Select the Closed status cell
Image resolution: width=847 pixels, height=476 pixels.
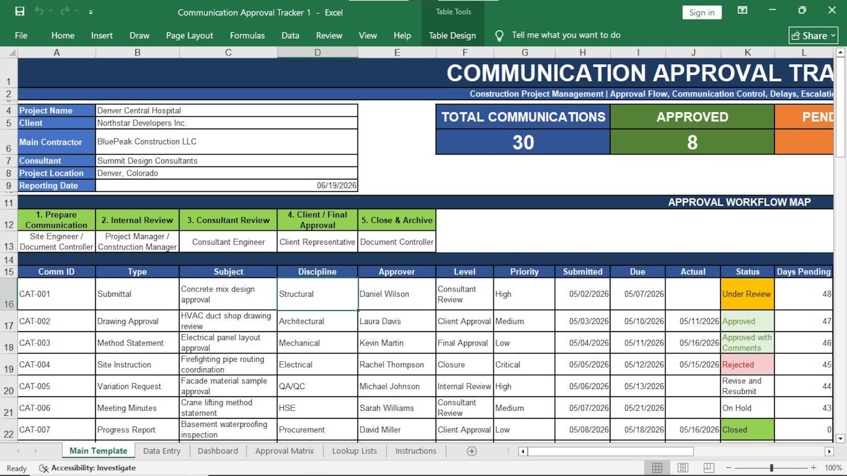pyautogui.click(x=747, y=430)
